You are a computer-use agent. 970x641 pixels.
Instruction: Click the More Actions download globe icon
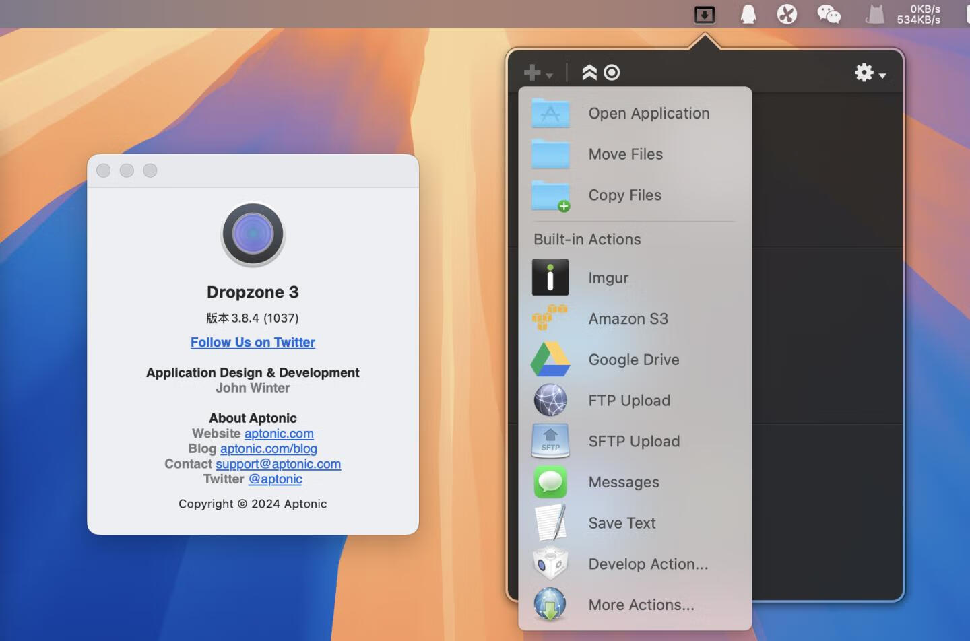pyautogui.click(x=550, y=604)
